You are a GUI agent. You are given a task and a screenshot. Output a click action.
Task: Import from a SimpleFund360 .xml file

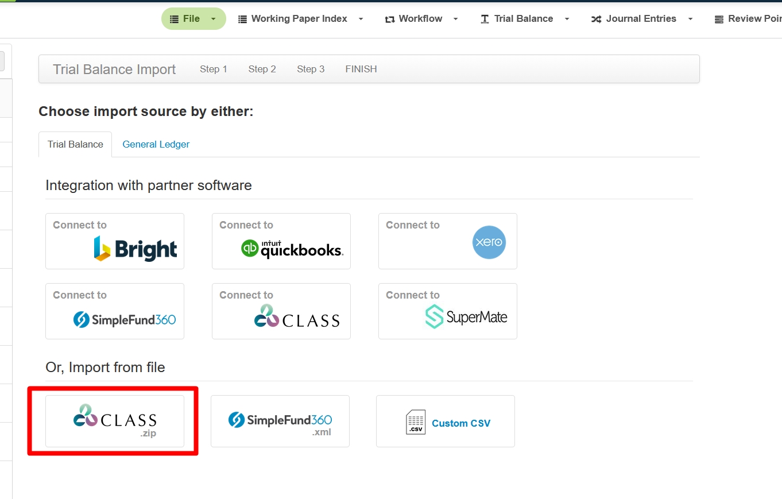(280, 421)
